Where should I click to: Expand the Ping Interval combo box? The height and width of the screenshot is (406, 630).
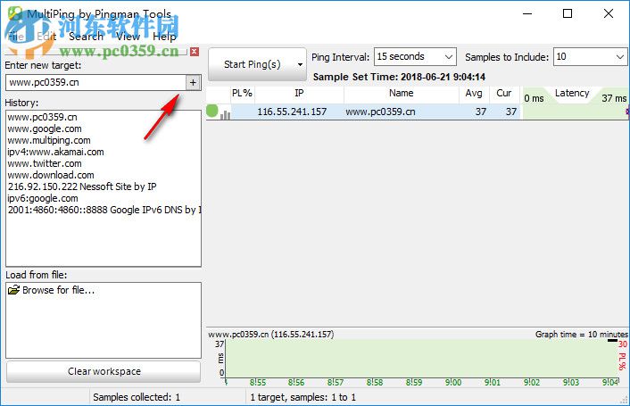coord(449,57)
